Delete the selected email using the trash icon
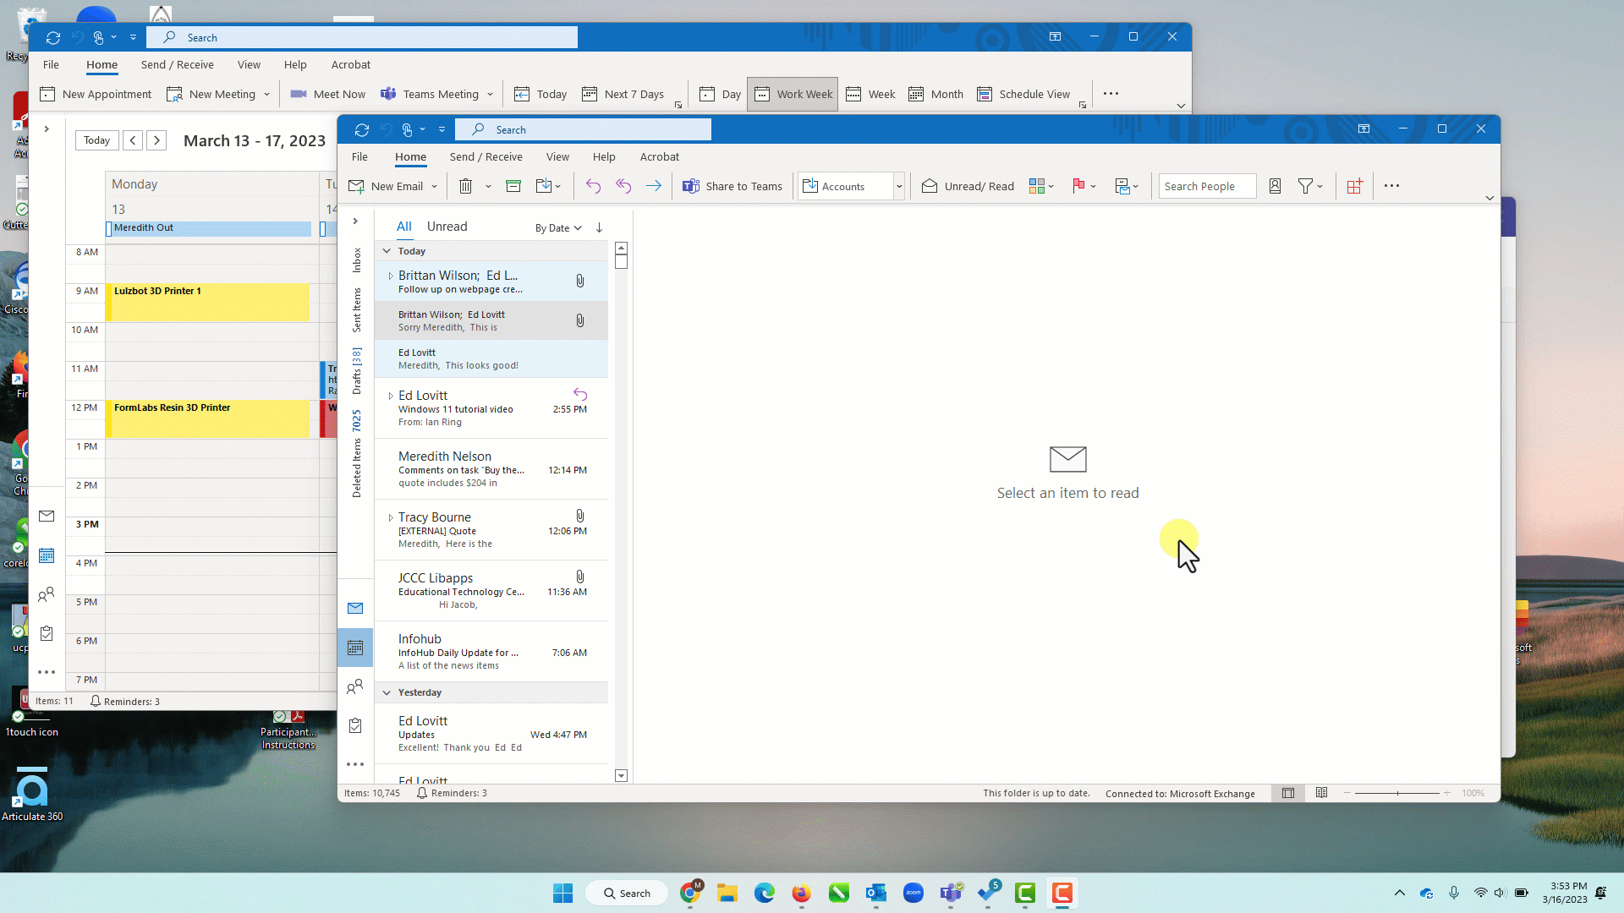The height and width of the screenshot is (913, 1624). click(x=465, y=186)
